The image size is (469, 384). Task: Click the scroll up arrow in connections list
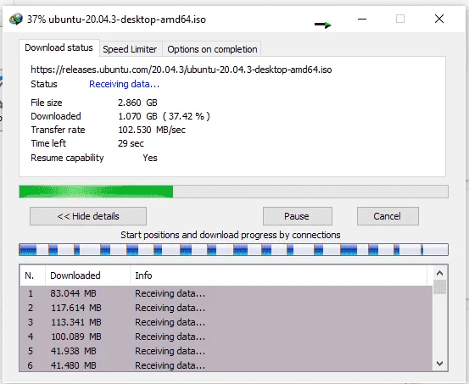coord(439,273)
